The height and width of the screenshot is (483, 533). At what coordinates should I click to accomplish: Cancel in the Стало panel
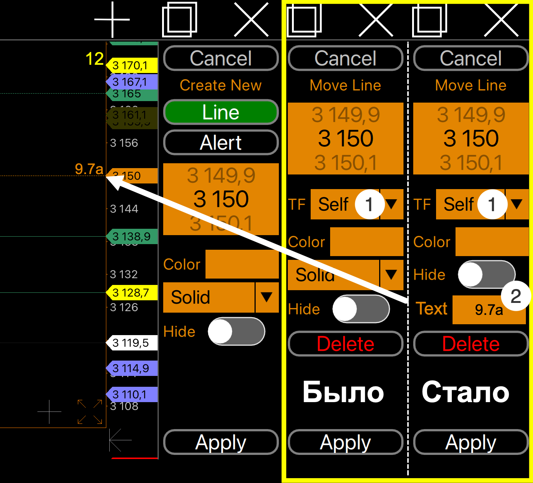coord(471,58)
